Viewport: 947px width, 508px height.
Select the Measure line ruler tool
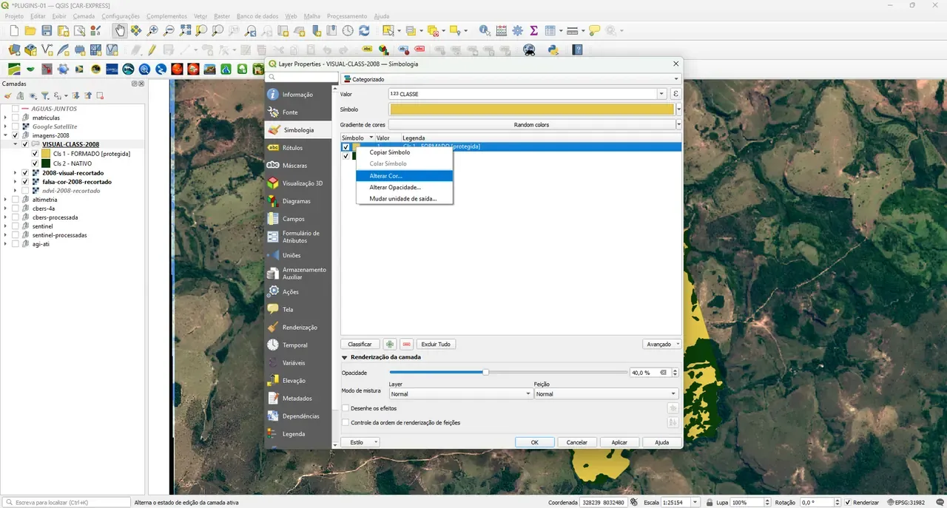point(572,31)
